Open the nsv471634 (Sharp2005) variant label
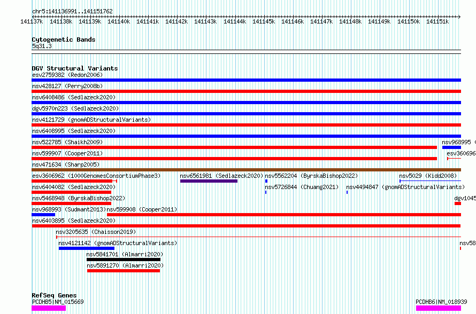This screenshot has width=476, height=314. [x=66, y=164]
